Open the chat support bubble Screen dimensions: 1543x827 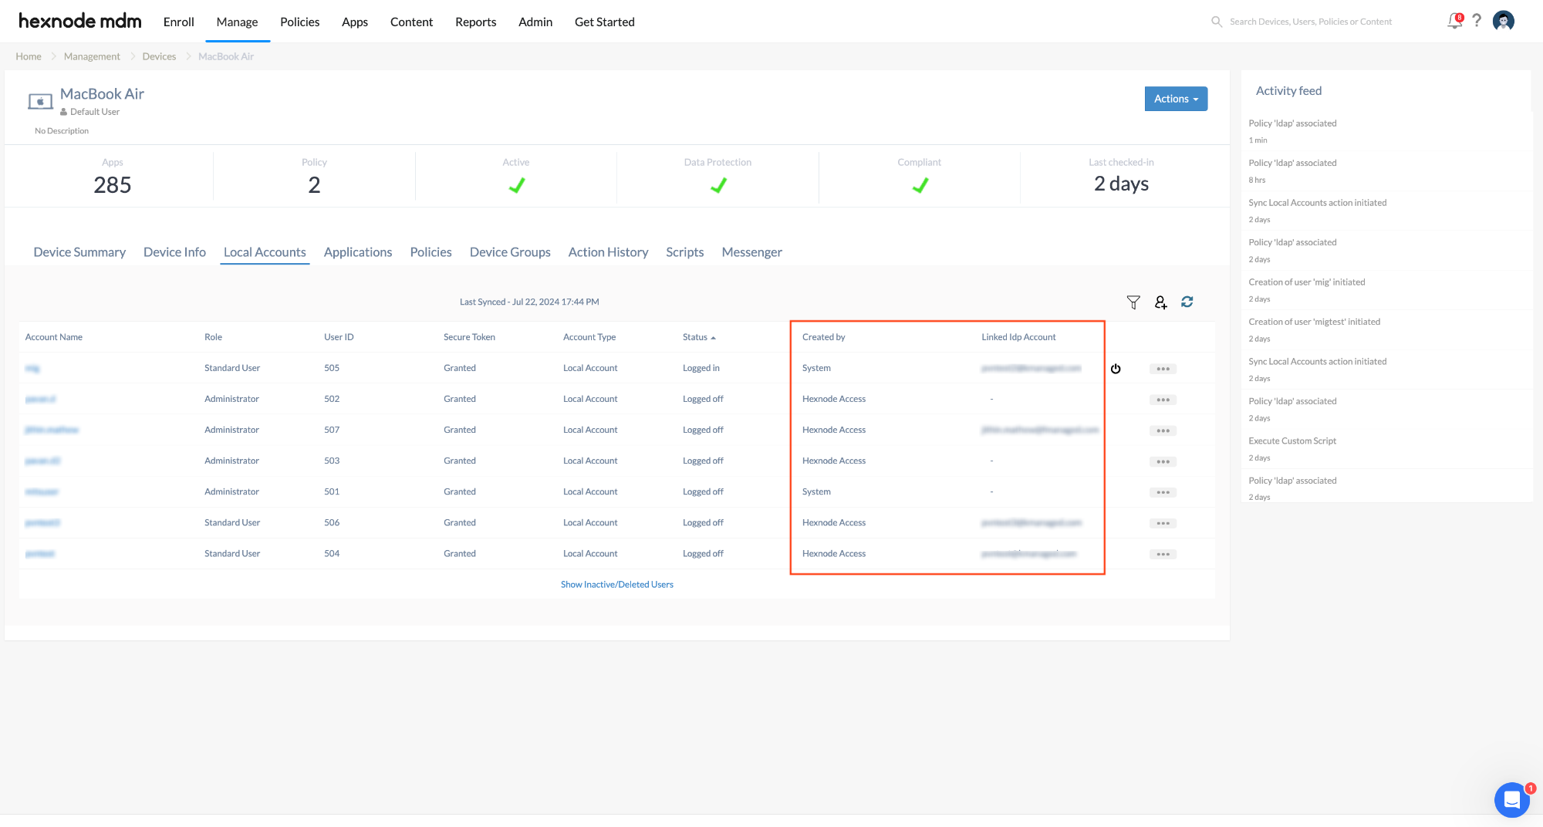click(x=1511, y=799)
